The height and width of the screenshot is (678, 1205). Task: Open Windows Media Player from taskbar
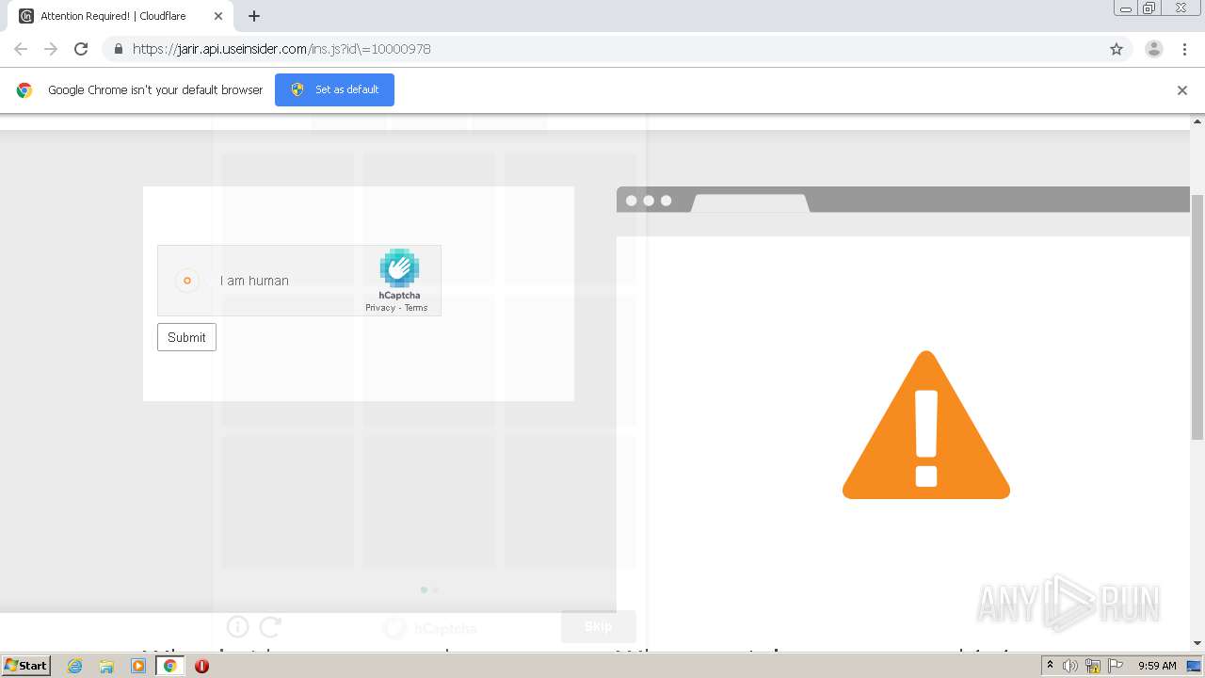tap(138, 666)
